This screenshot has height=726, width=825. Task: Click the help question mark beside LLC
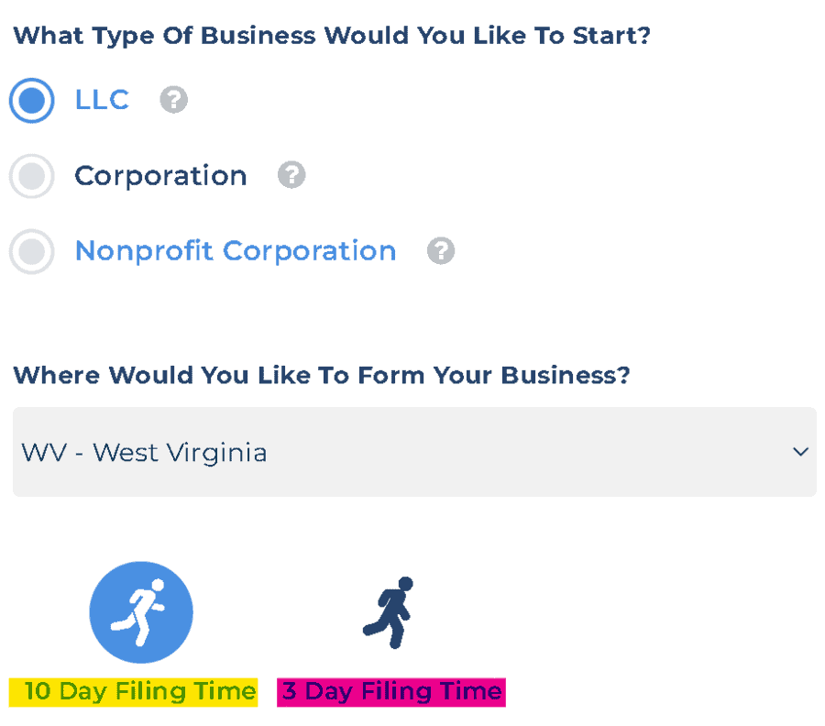click(173, 99)
